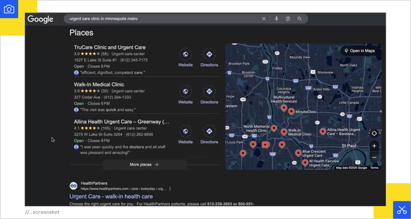Open Google Lens image search
This screenshot has height=219, width=411.
pos(288,19)
